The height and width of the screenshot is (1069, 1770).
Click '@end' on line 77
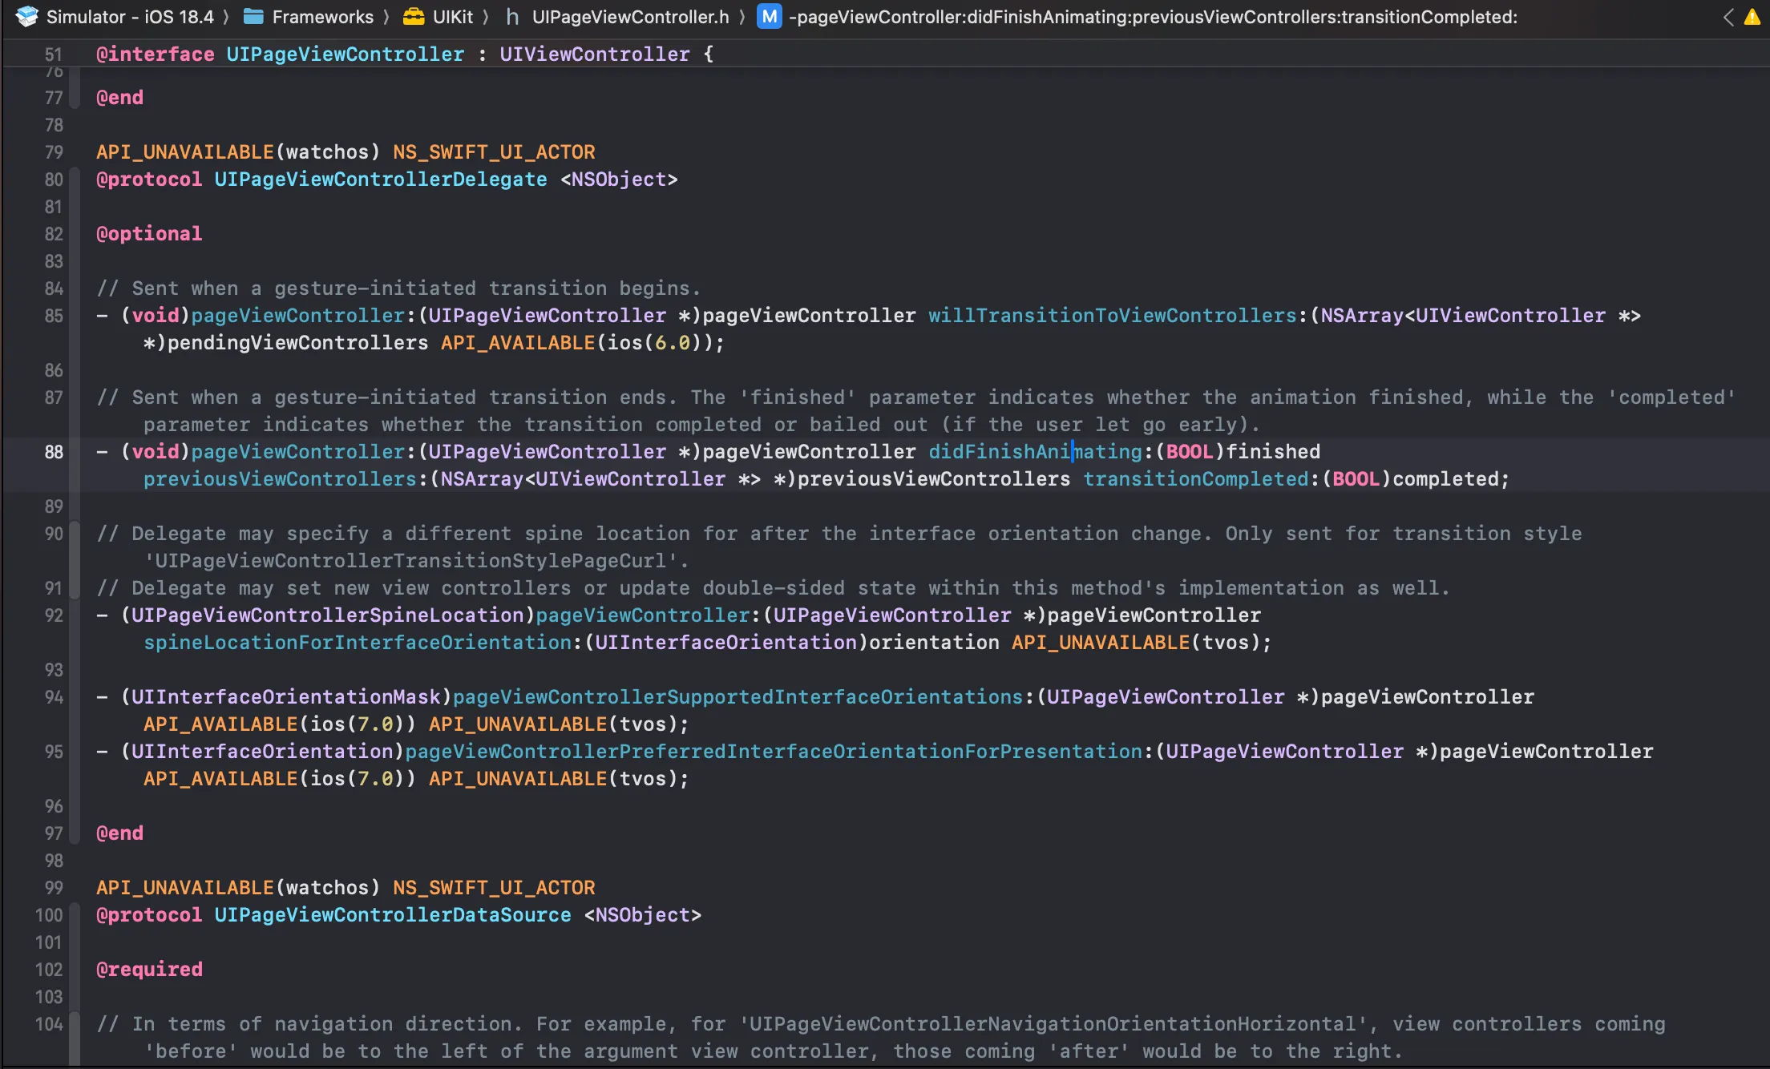(119, 98)
